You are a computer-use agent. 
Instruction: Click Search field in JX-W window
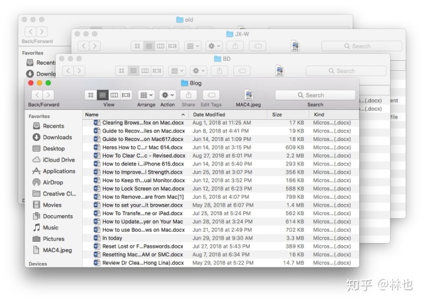click(x=362, y=46)
